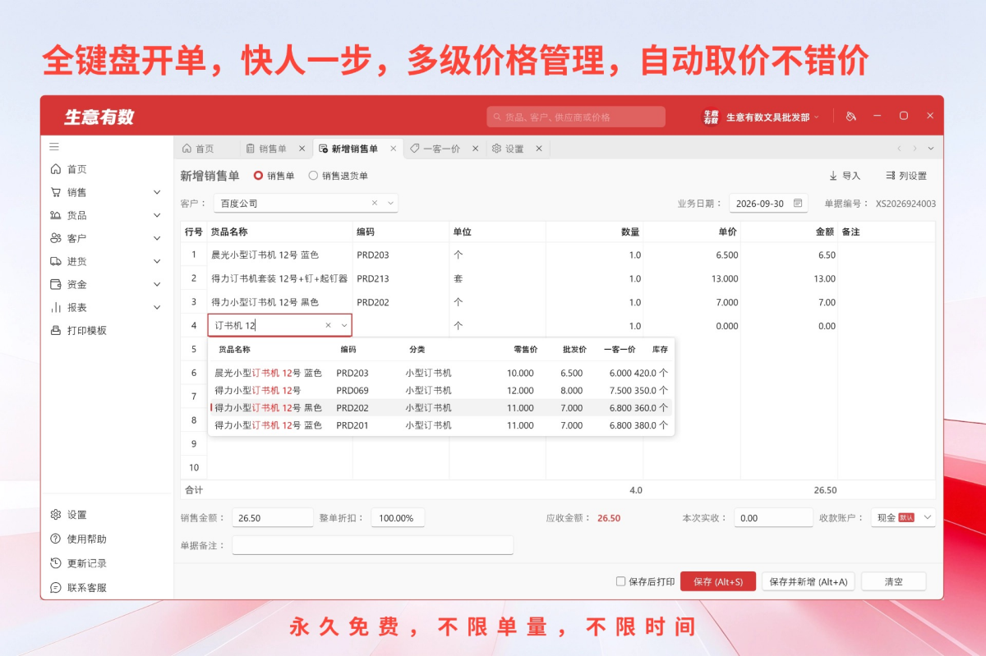This screenshot has height=656, width=986.
Task: Sort by 一客一价 column in suggestions
Action: pyautogui.click(x=619, y=350)
